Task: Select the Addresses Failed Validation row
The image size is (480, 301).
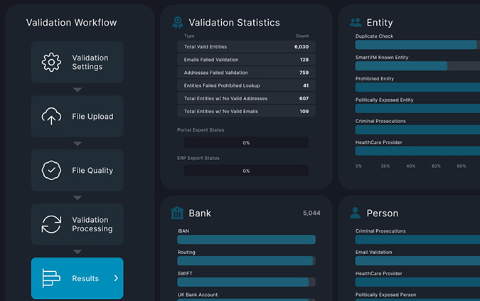Action: 246,73
